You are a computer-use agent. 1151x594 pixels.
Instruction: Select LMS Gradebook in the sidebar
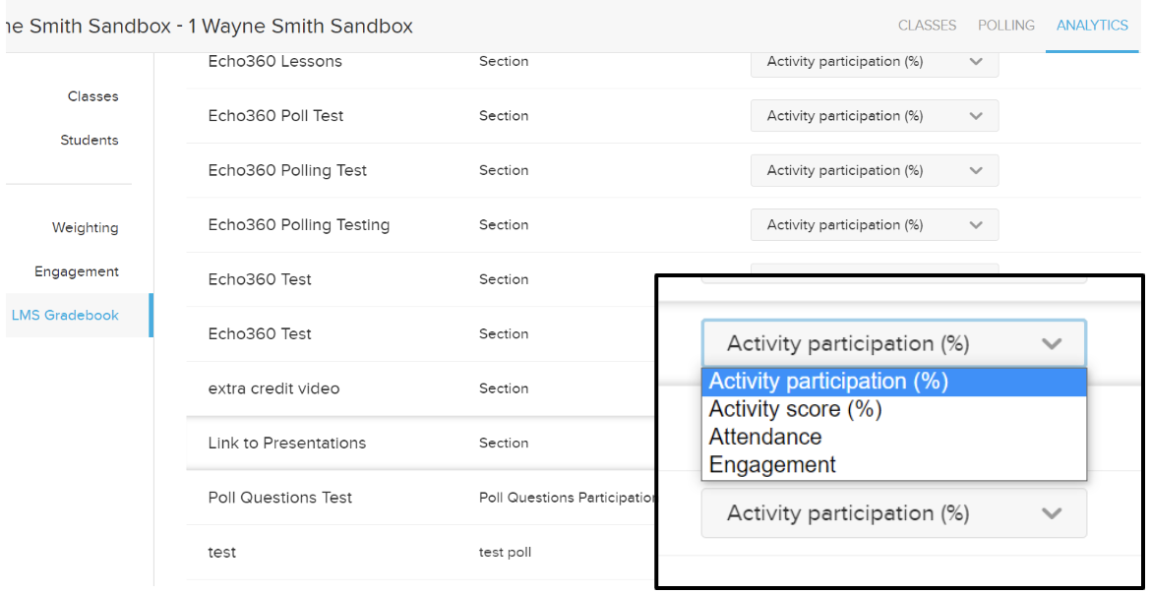[x=65, y=315]
